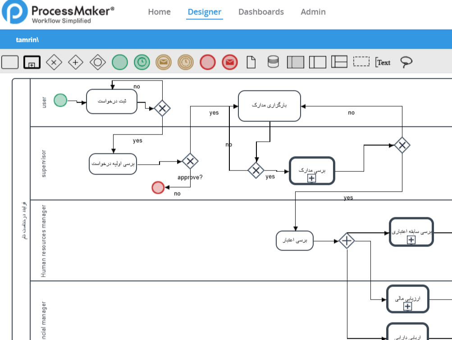
Task: Click the 'approve?' exclusive gateway on canvas
Action: pyautogui.click(x=190, y=161)
